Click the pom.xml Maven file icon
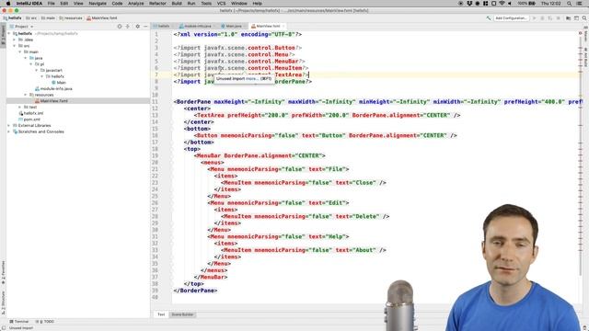 [21, 120]
